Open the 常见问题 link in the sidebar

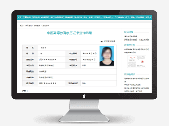pos(139,91)
